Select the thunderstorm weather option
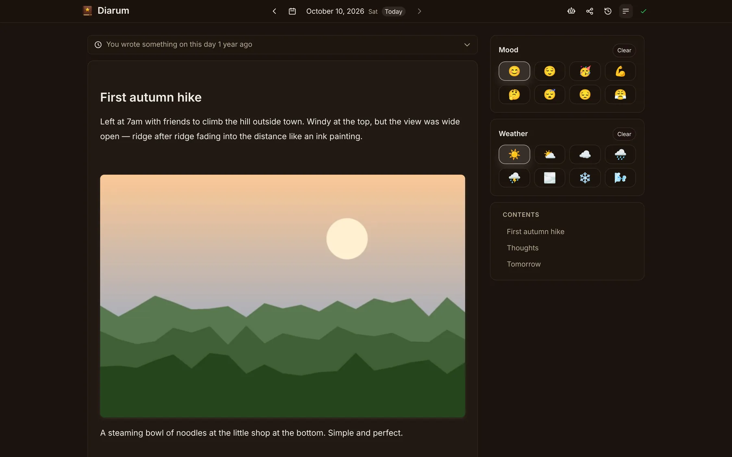This screenshot has height=457, width=732. click(514, 178)
